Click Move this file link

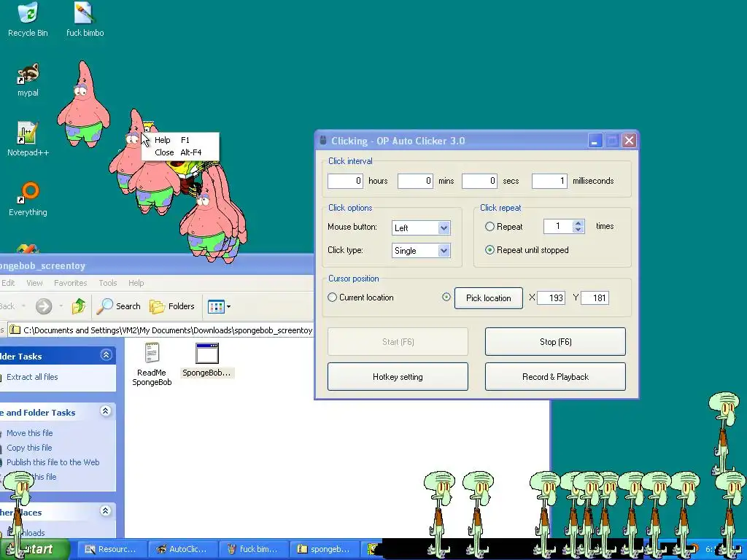click(x=29, y=433)
